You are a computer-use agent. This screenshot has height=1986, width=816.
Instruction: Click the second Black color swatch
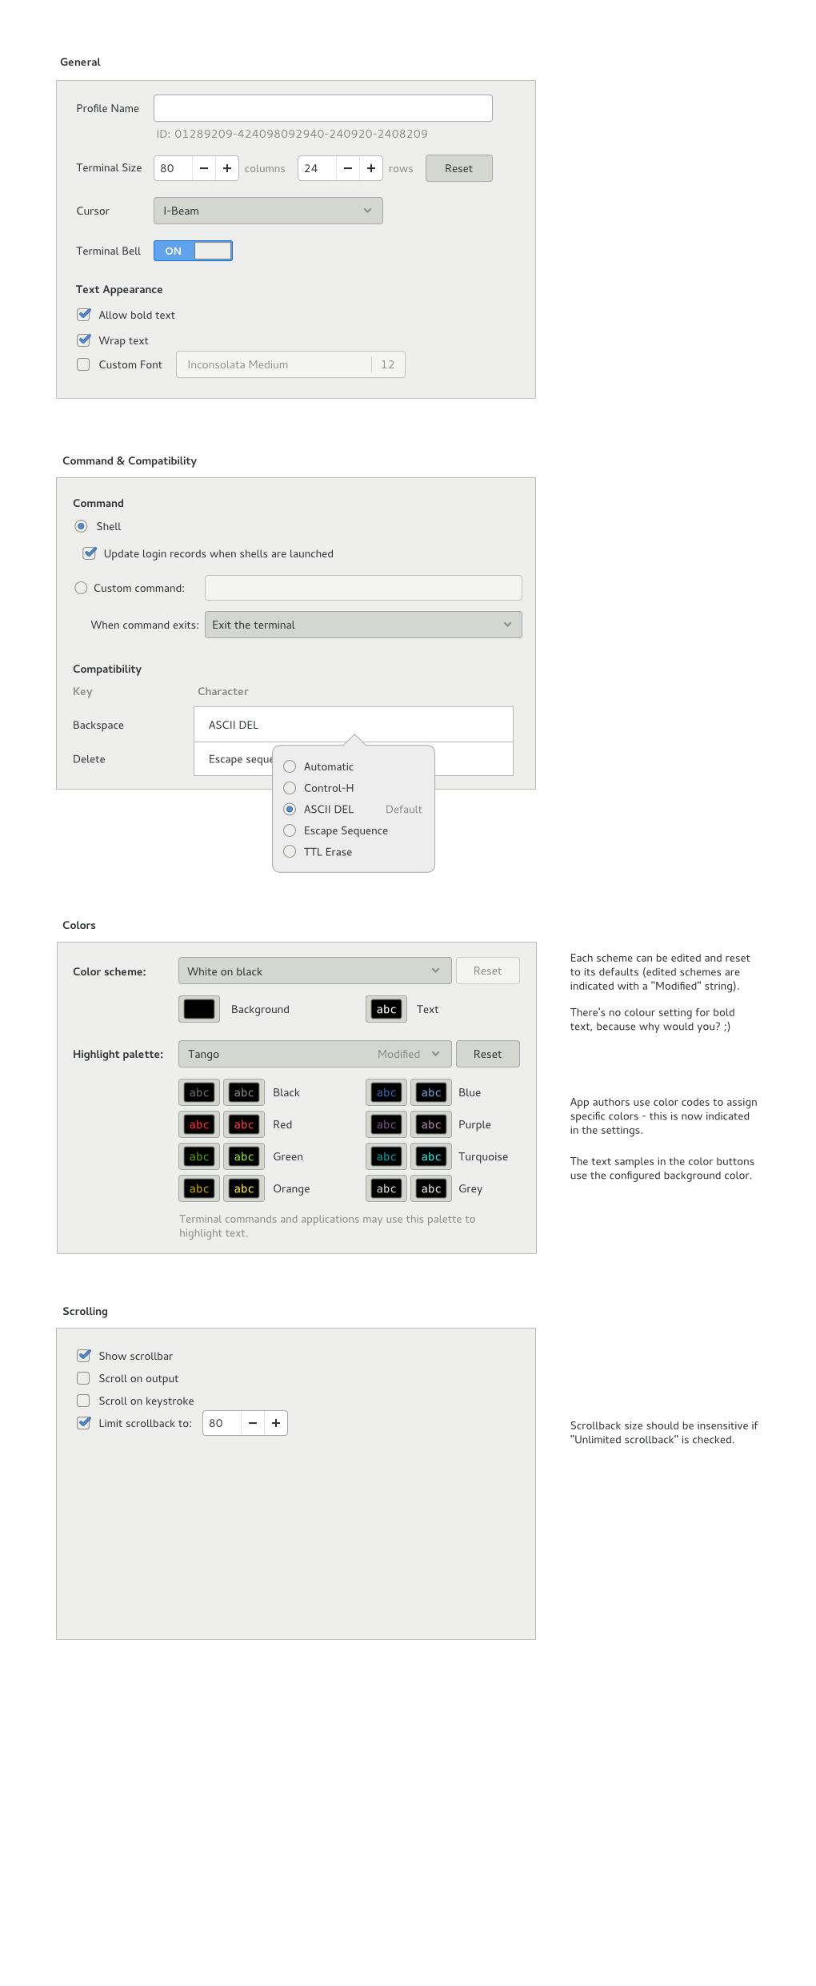coord(244,1092)
